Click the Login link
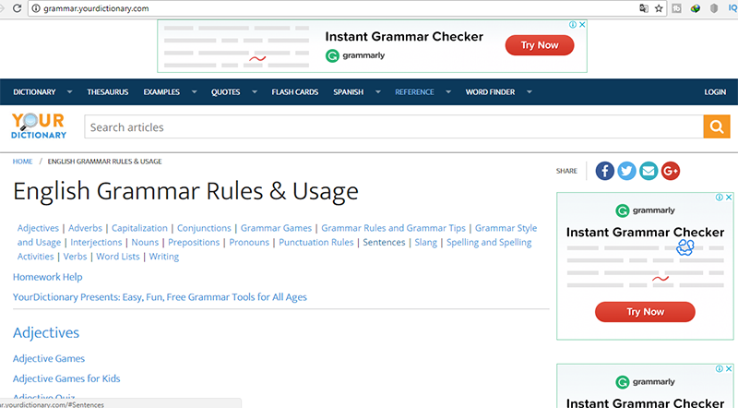The height and width of the screenshot is (408, 738). click(715, 92)
